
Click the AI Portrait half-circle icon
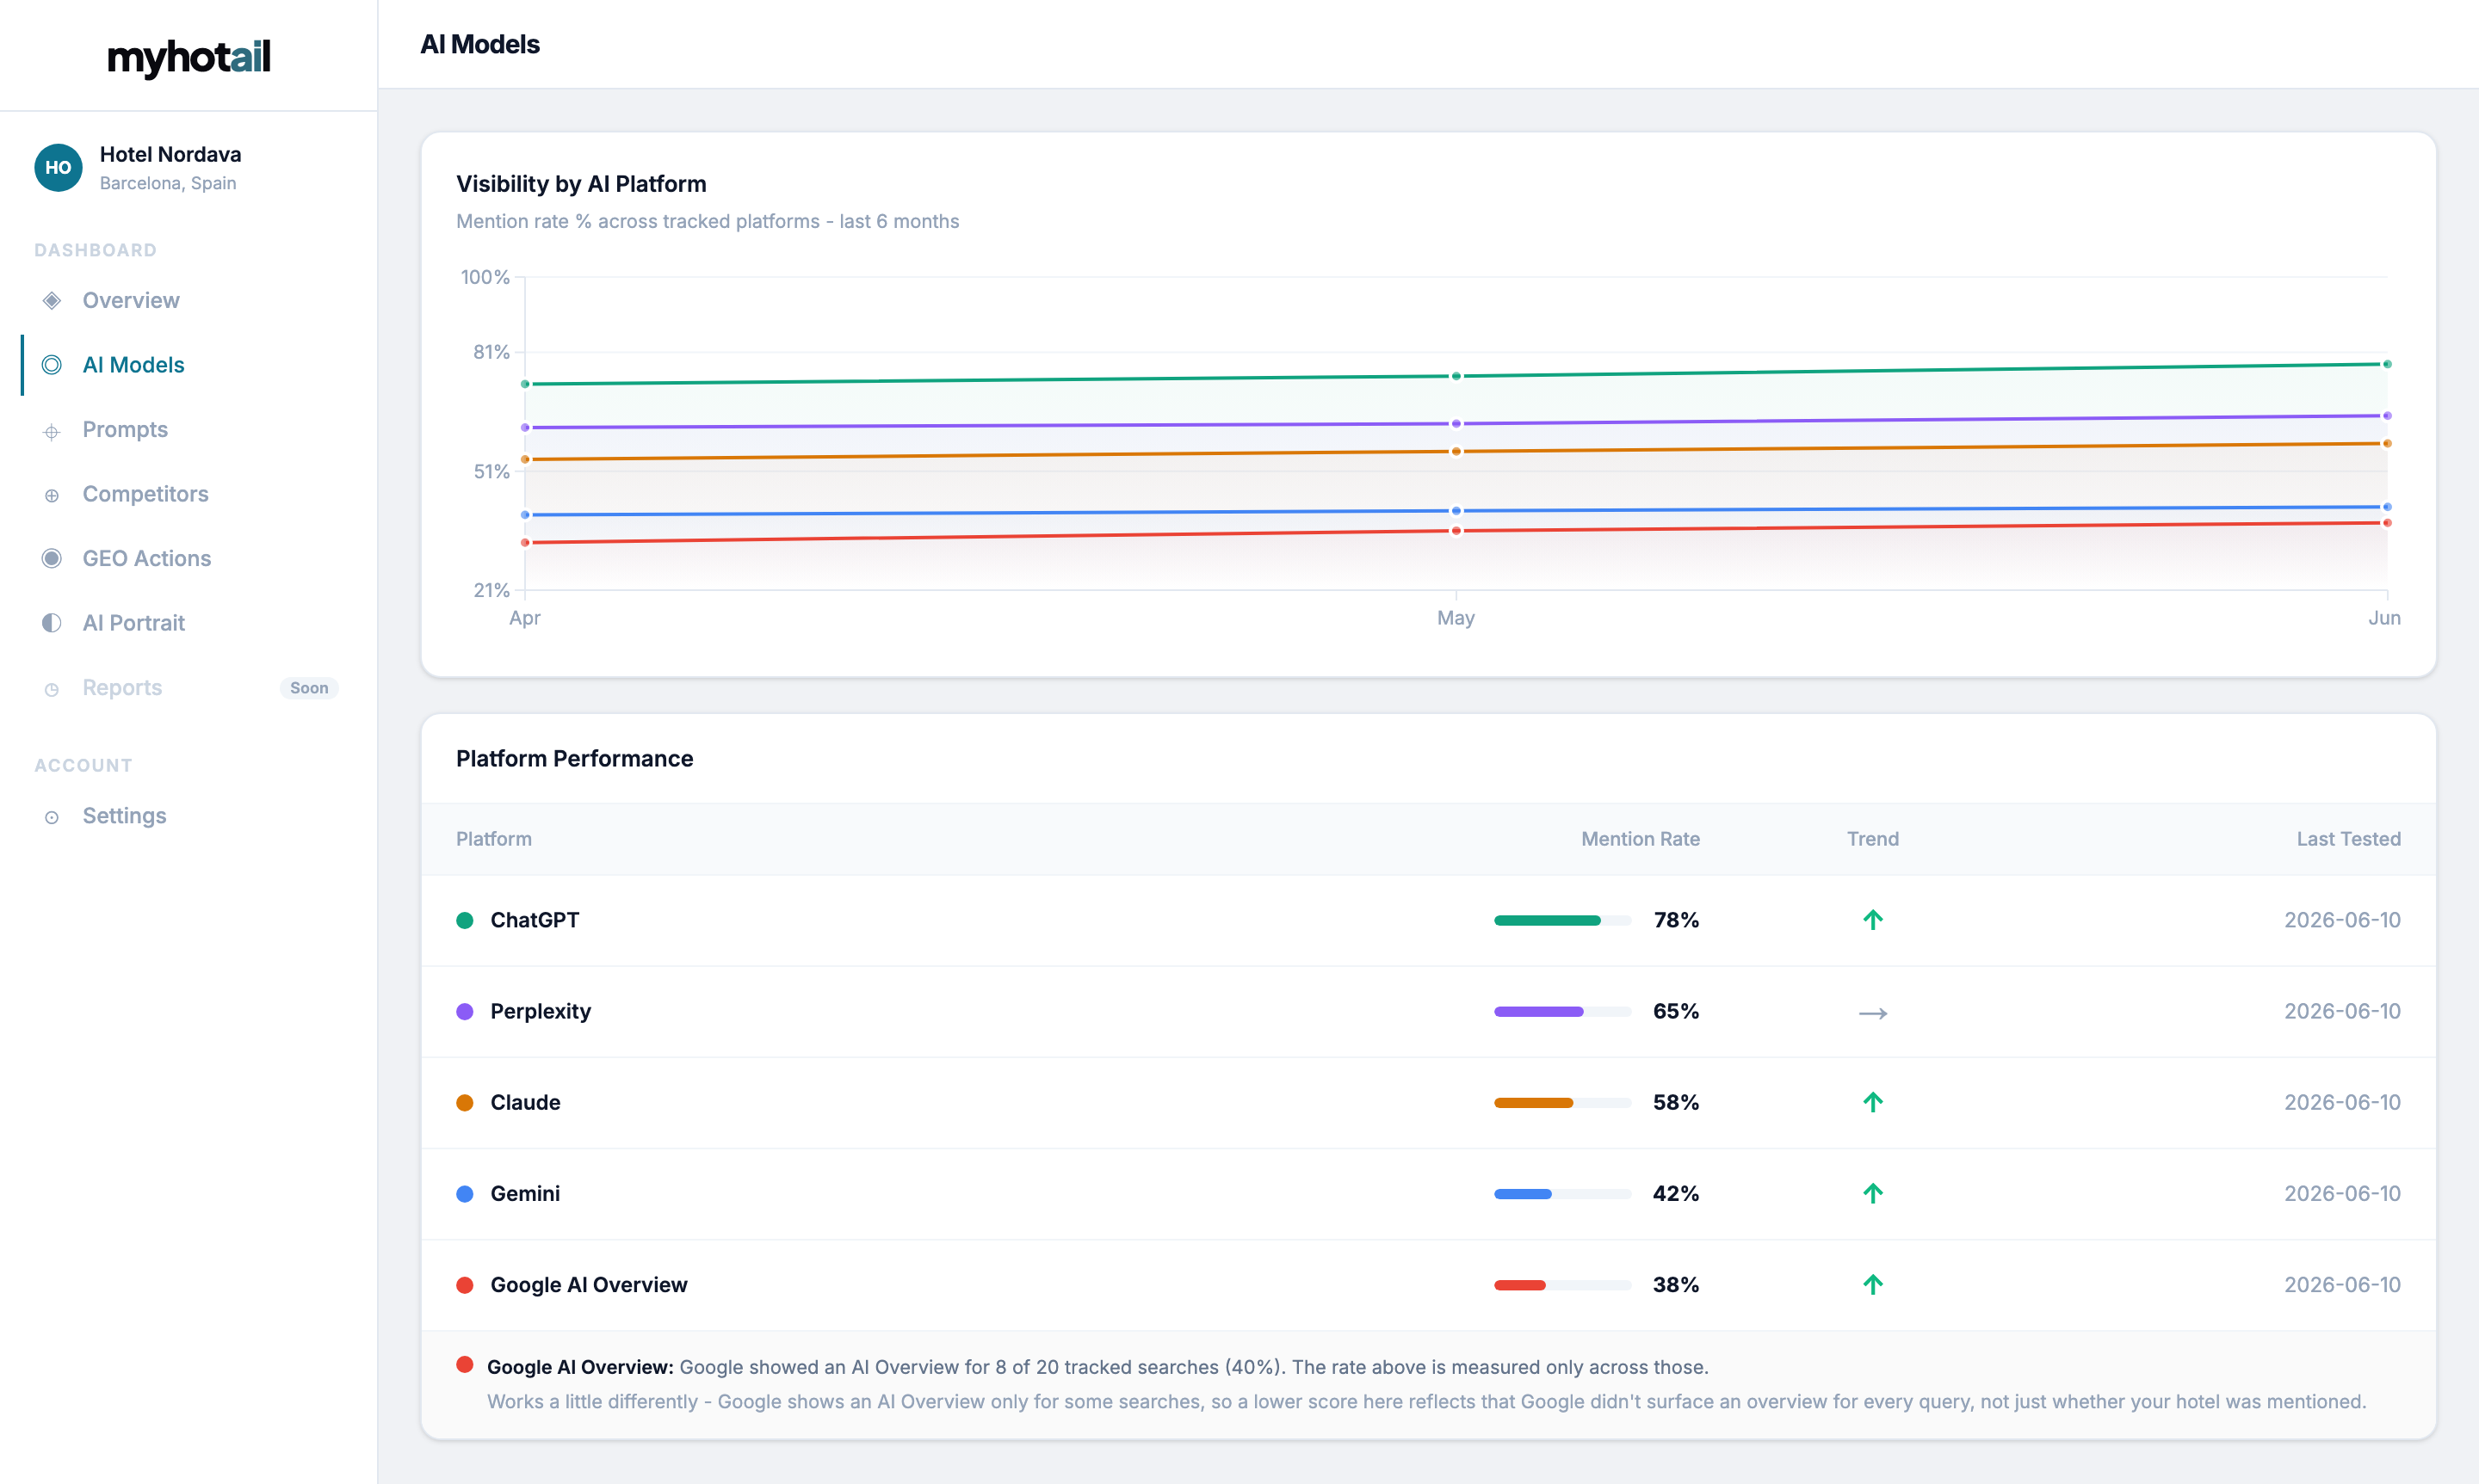pyautogui.click(x=52, y=623)
